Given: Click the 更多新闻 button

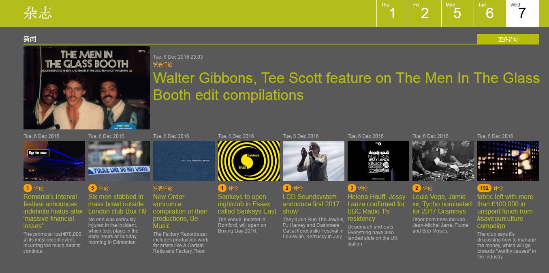Looking at the screenshot, I should [x=508, y=39].
